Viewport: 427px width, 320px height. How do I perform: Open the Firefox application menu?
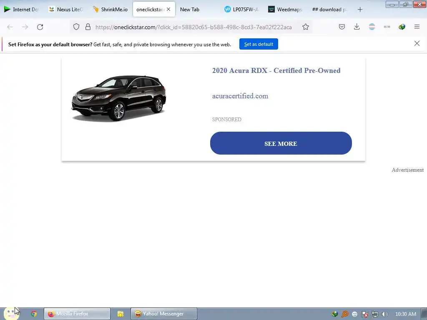pos(417,27)
